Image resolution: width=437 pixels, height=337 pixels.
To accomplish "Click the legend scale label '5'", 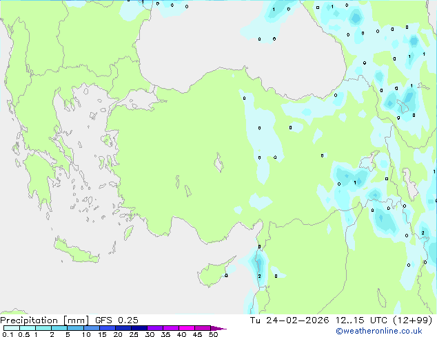I will 68,334.
